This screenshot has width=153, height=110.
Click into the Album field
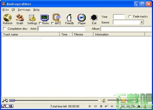pos(126,29)
